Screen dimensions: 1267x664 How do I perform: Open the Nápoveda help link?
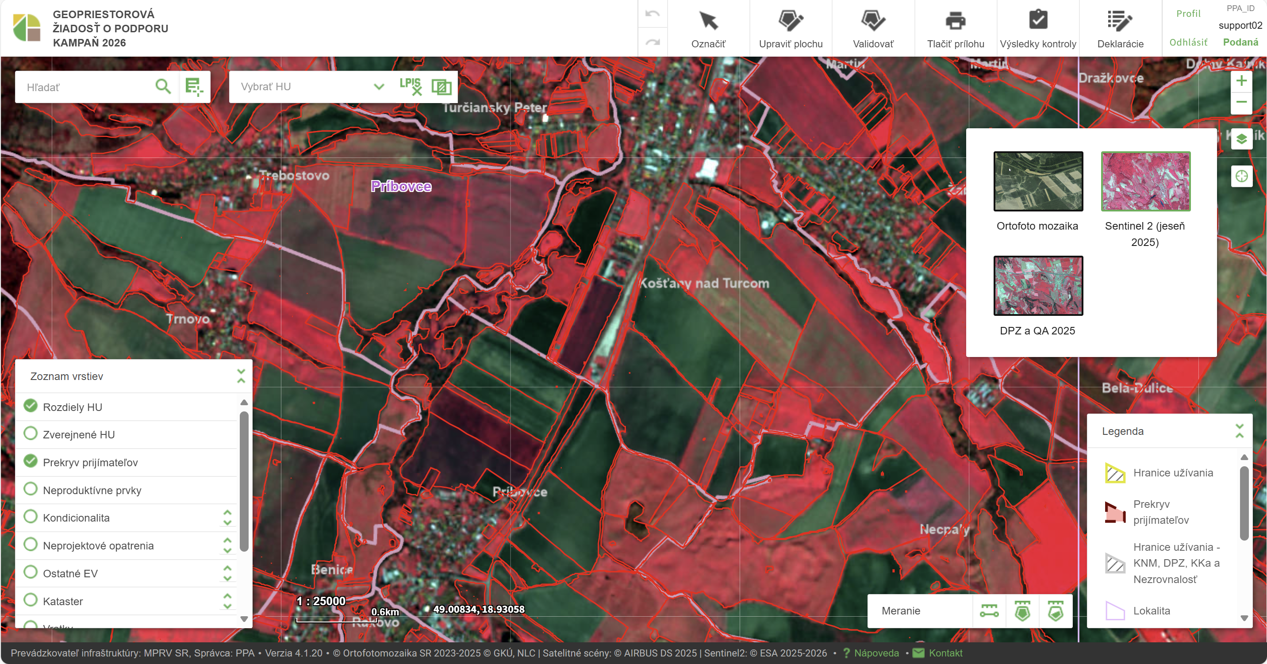[x=876, y=653]
